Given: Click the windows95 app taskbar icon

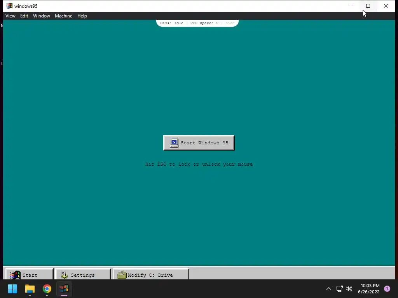Looking at the screenshot, I should tap(64, 289).
